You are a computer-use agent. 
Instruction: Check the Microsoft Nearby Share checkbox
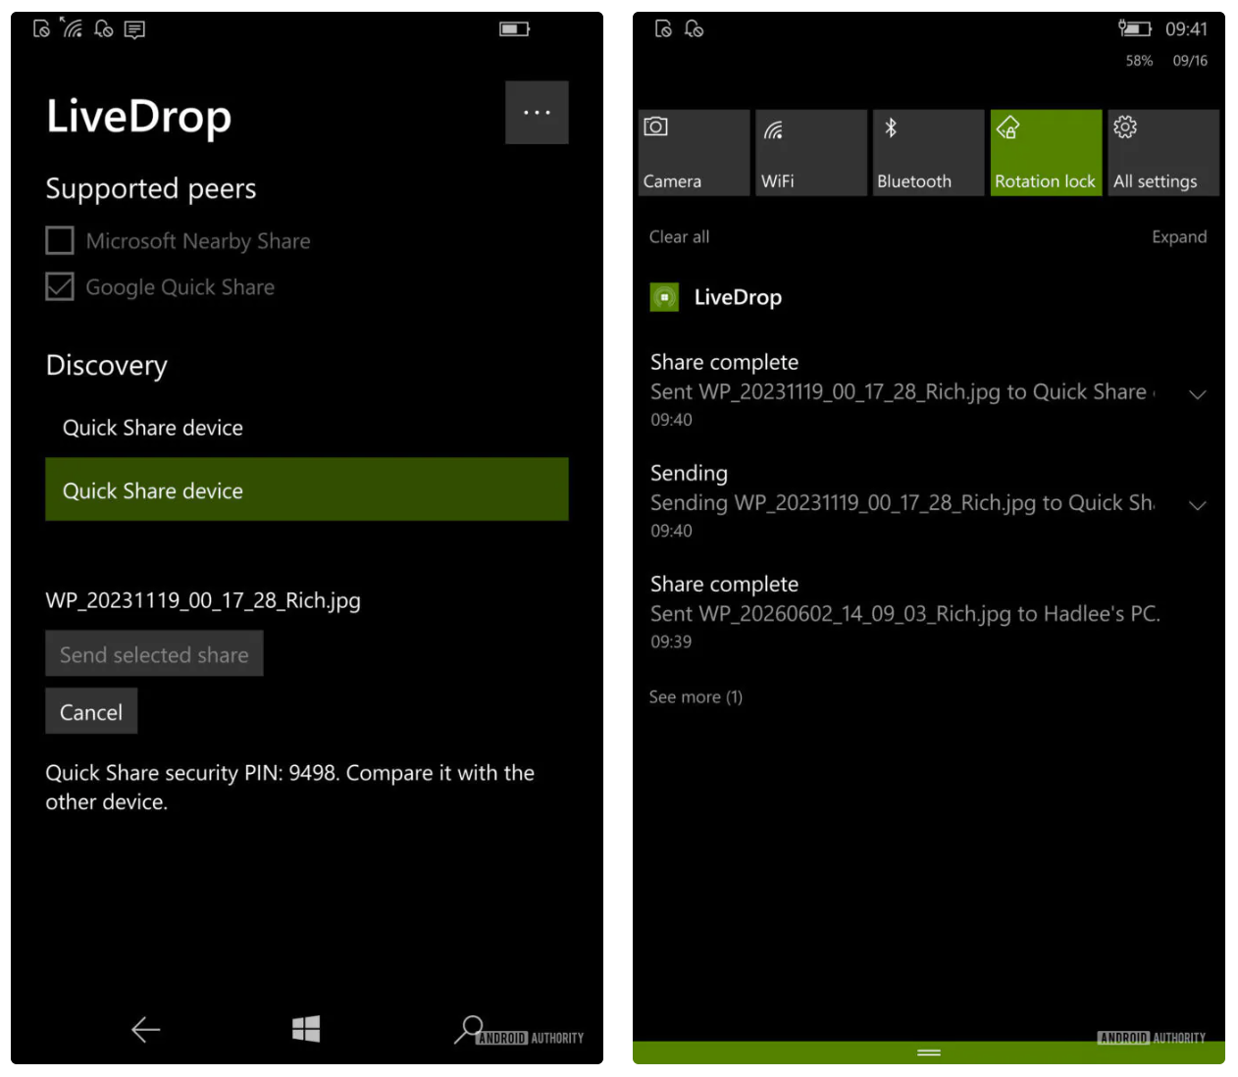coord(60,240)
